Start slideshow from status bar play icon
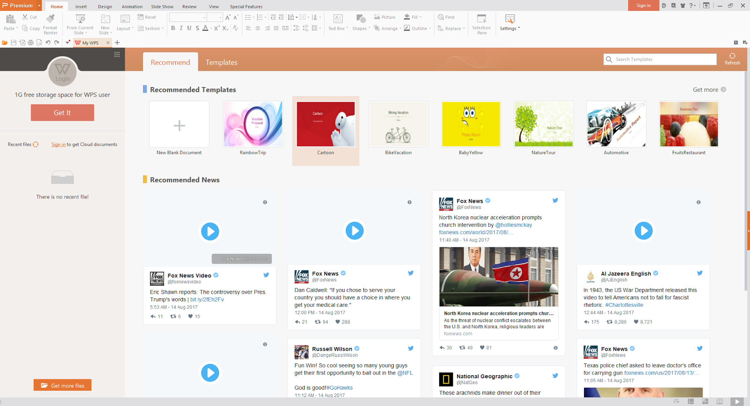This screenshot has height=406, width=750. tap(737, 402)
